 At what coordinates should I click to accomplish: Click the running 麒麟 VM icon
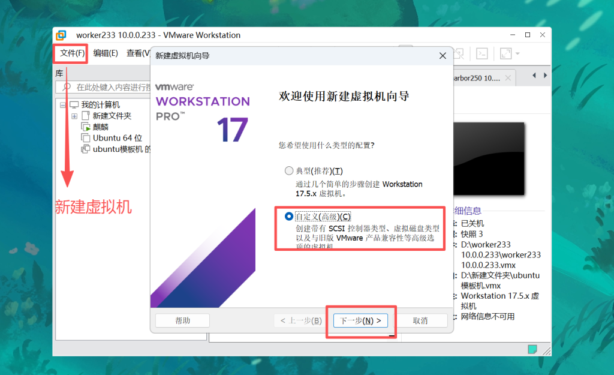(x=85, y=127)
